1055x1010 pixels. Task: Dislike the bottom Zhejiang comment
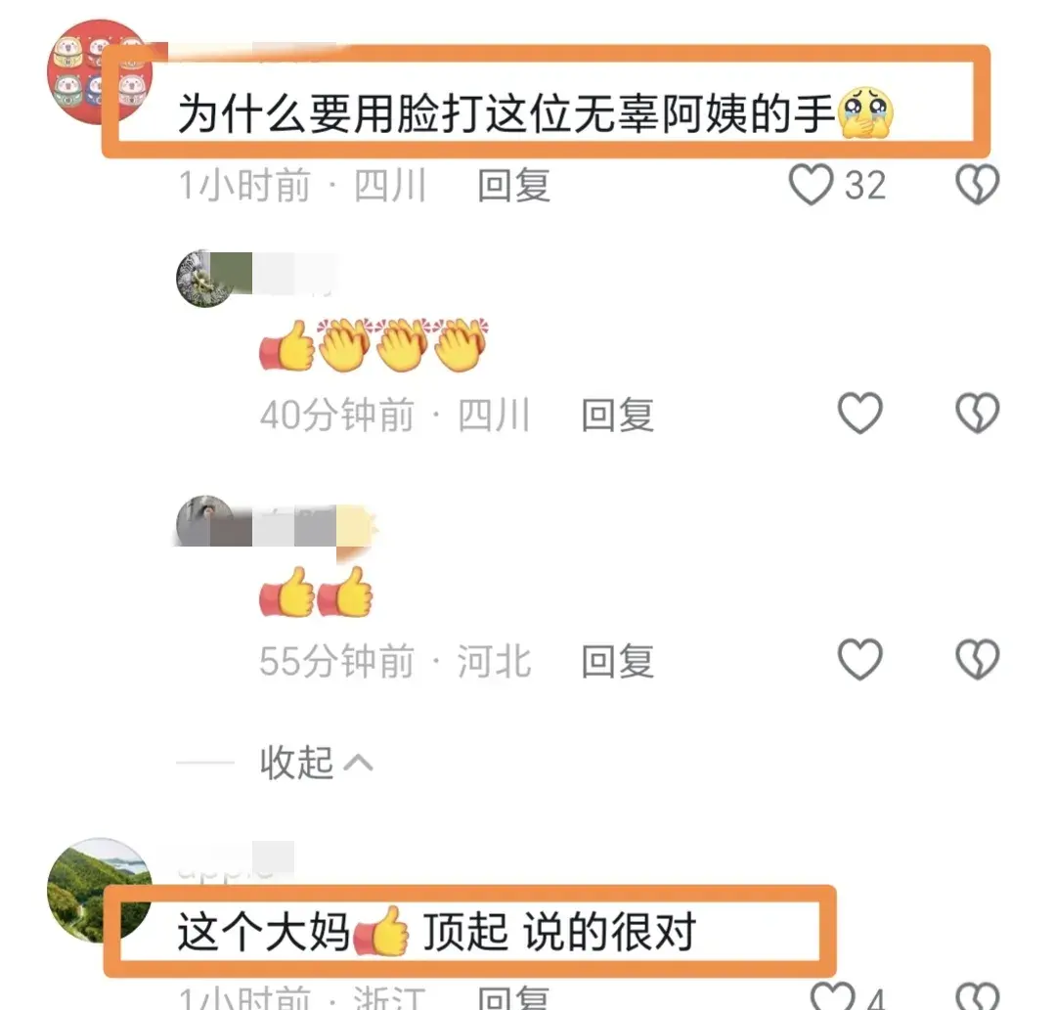[x=977, y=996]
